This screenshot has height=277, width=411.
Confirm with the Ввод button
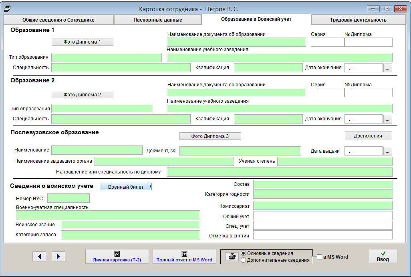pos(383,256)
